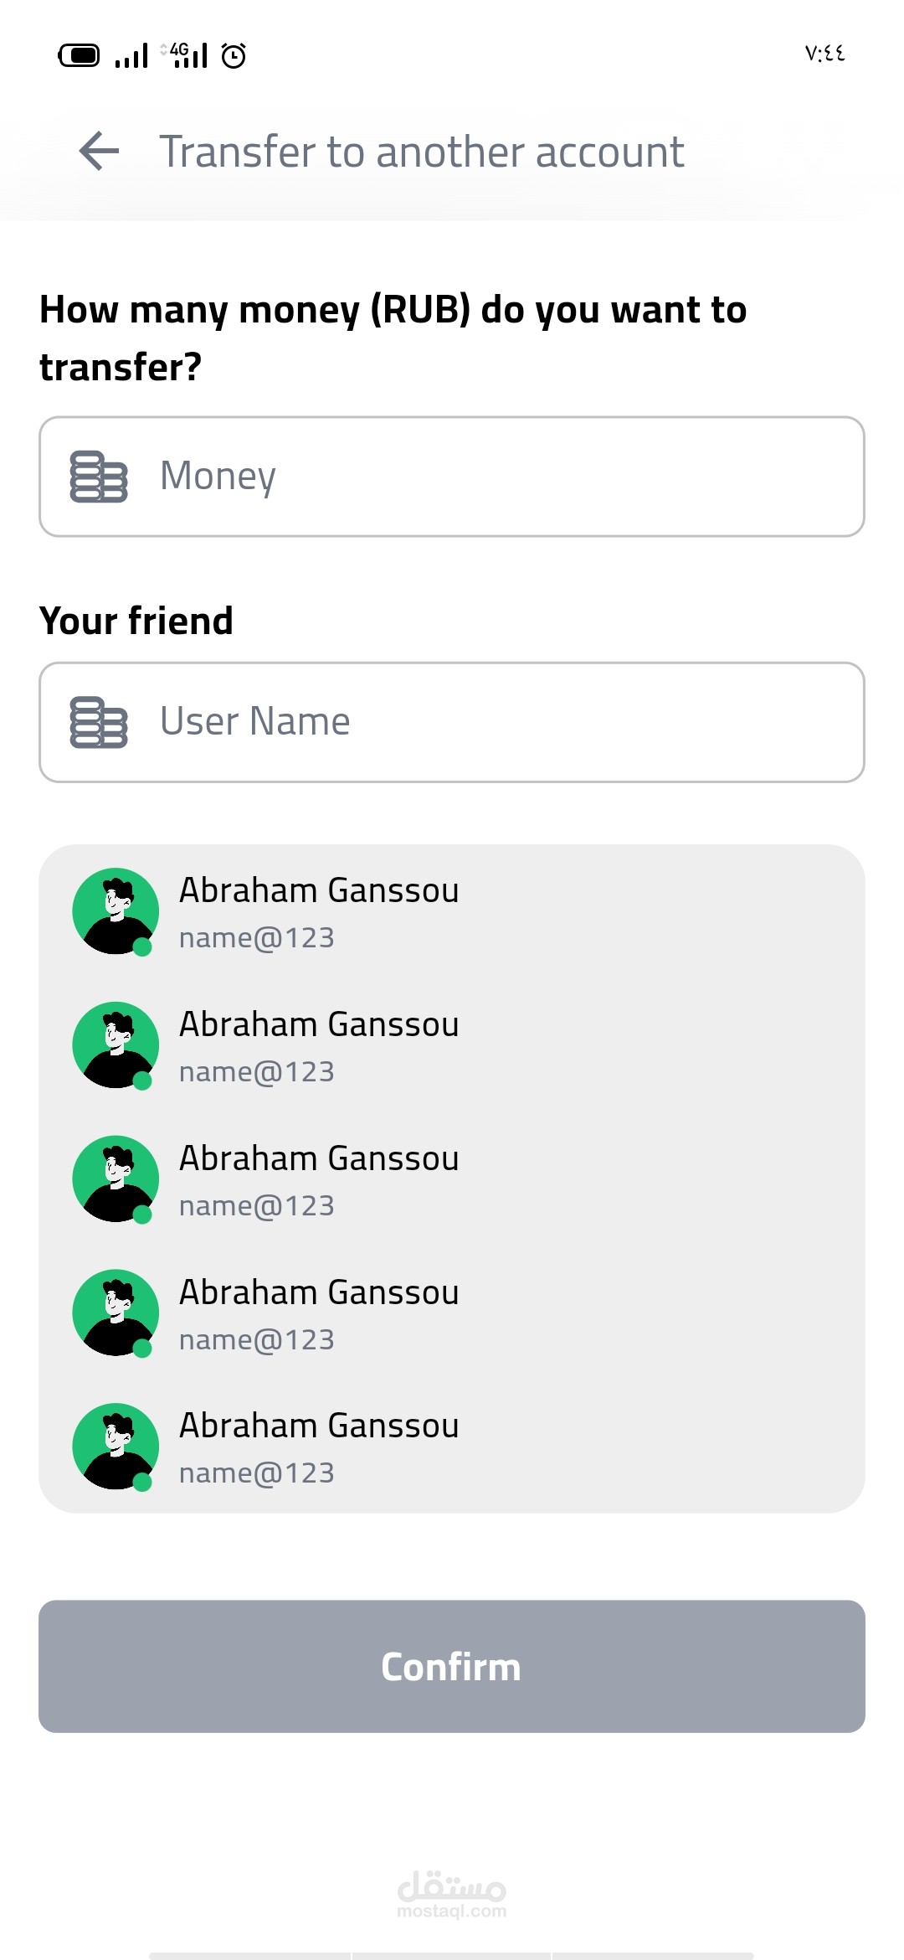The width and height of the screenshot is (904, 1960).
Task: Choose the third Abraham Ganssou contact name
Action: [x=319, y=1158]
